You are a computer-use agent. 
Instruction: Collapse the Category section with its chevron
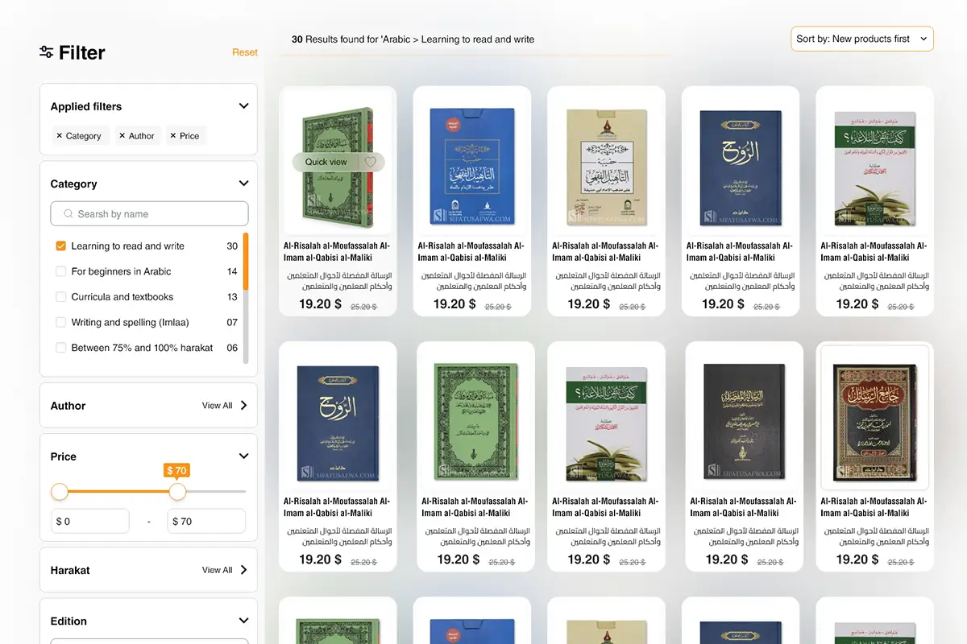point(243,184)
